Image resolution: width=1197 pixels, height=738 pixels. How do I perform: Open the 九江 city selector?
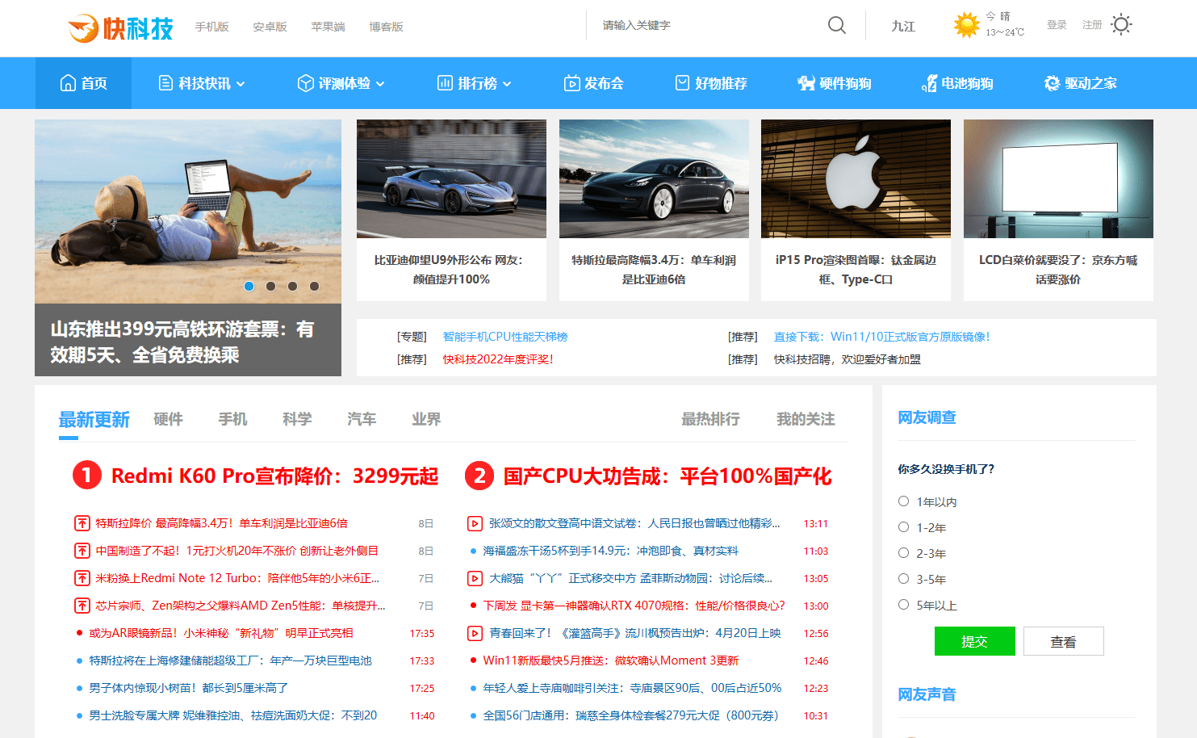(903, 26)
